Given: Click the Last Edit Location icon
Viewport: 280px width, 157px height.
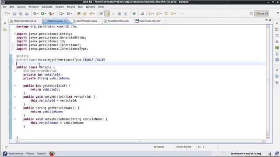Looking at the screenshot, I should click(x=166, y=14).
